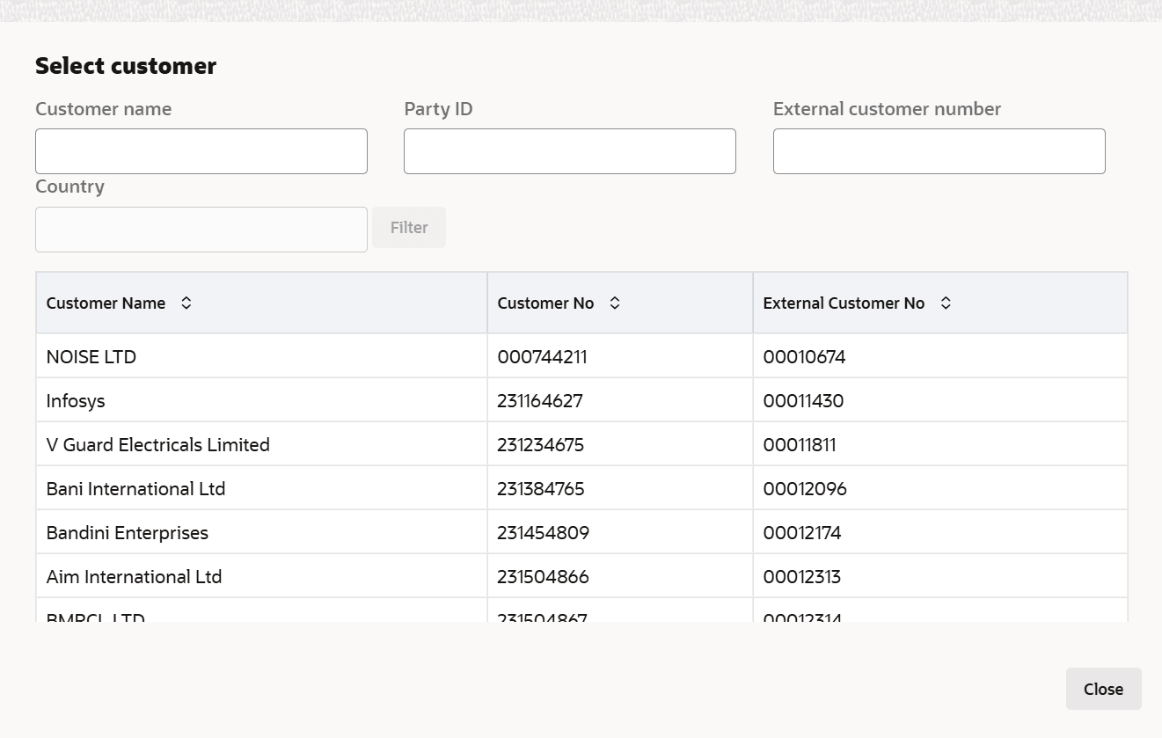The image size is (1162, 738).
Task: Click External Customer No header
Action: [844, 303]
